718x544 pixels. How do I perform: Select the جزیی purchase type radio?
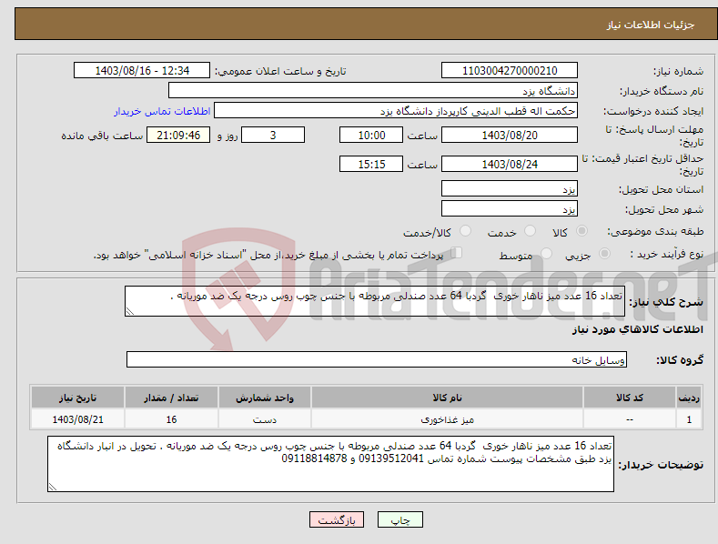(604, 254)
